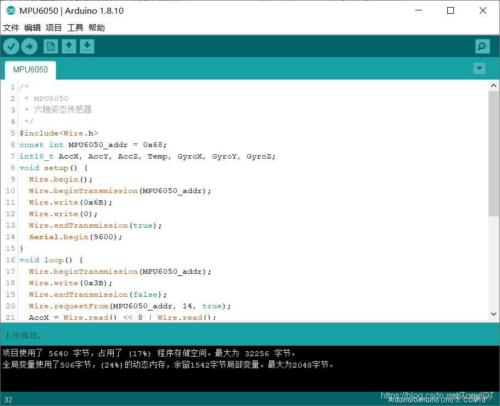Select the MPU6050 sketch tab

click(x=30, y=70)
